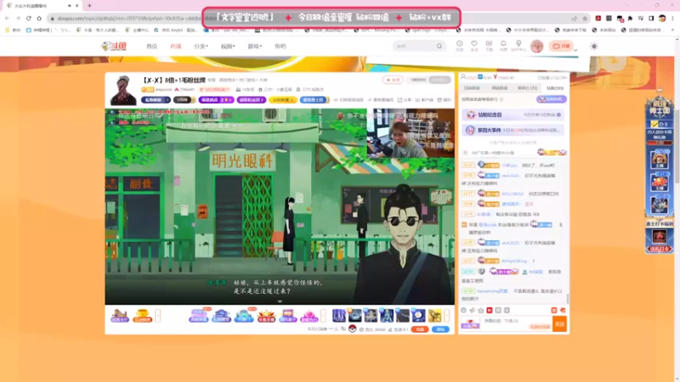This screenshot has width=680, height=382.
Task: Click info icon on 钻粉纪念日 banner
Action: click(558, 115)
